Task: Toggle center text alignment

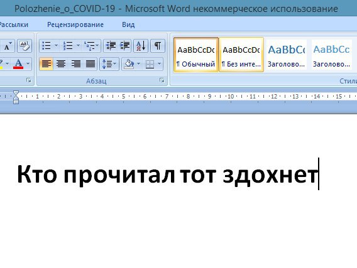Action: 61,64
